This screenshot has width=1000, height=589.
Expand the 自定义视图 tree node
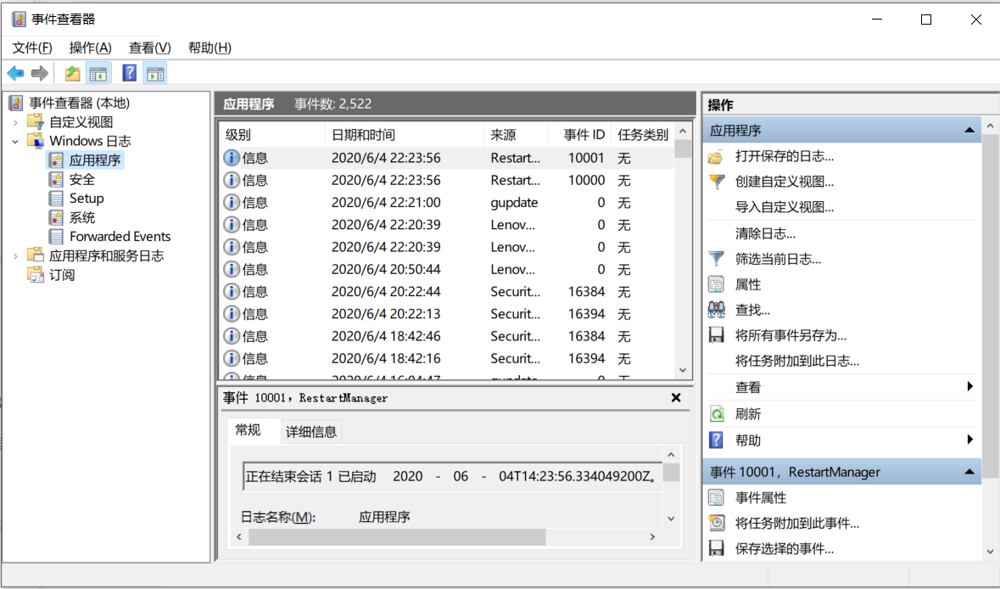15,122
